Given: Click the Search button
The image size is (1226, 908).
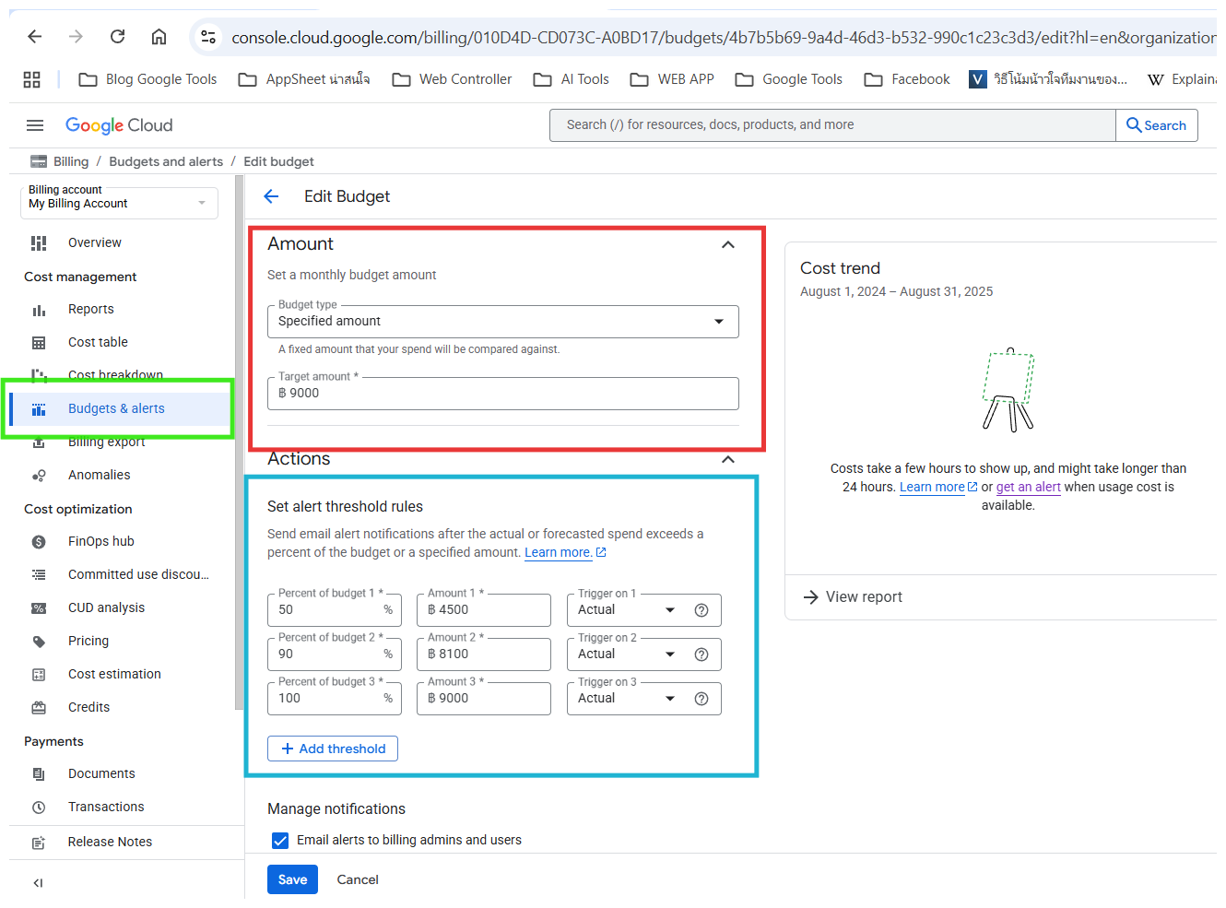Looking at the screenshot, I should (1157, 125).
